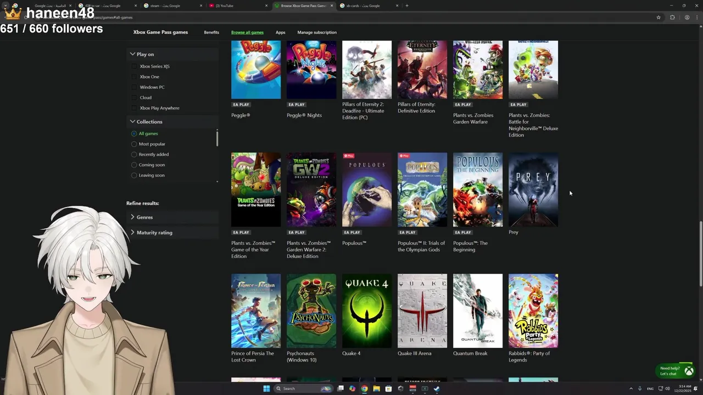Collapse the Collections section
The image size is (703, 395).
(172, 122)
